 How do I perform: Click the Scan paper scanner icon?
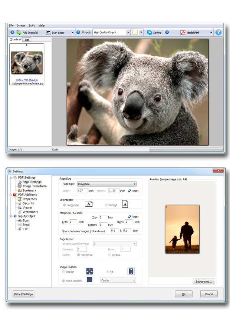[48, 32]
